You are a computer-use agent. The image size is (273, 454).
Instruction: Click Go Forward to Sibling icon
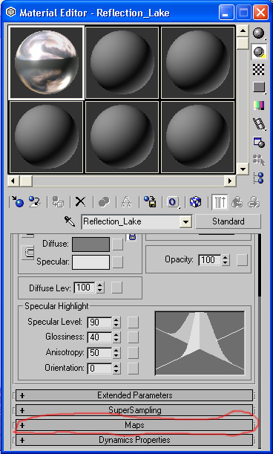(254, 202)
